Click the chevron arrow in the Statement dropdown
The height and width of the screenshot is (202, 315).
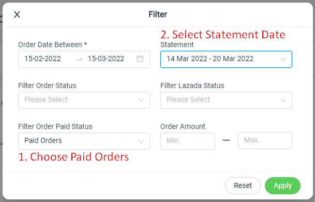pos(283,60)
